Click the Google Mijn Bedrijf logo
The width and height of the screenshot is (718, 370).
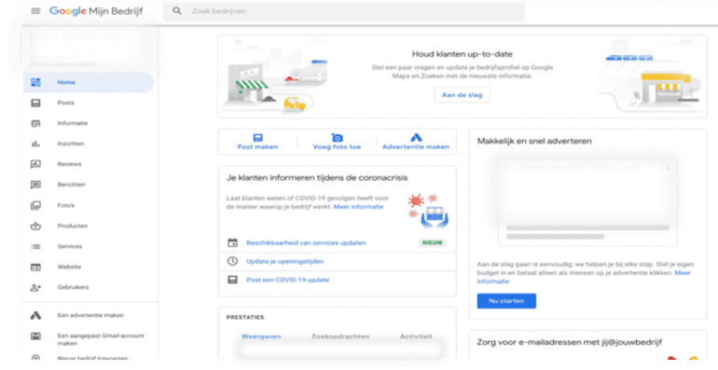(96, 11)
